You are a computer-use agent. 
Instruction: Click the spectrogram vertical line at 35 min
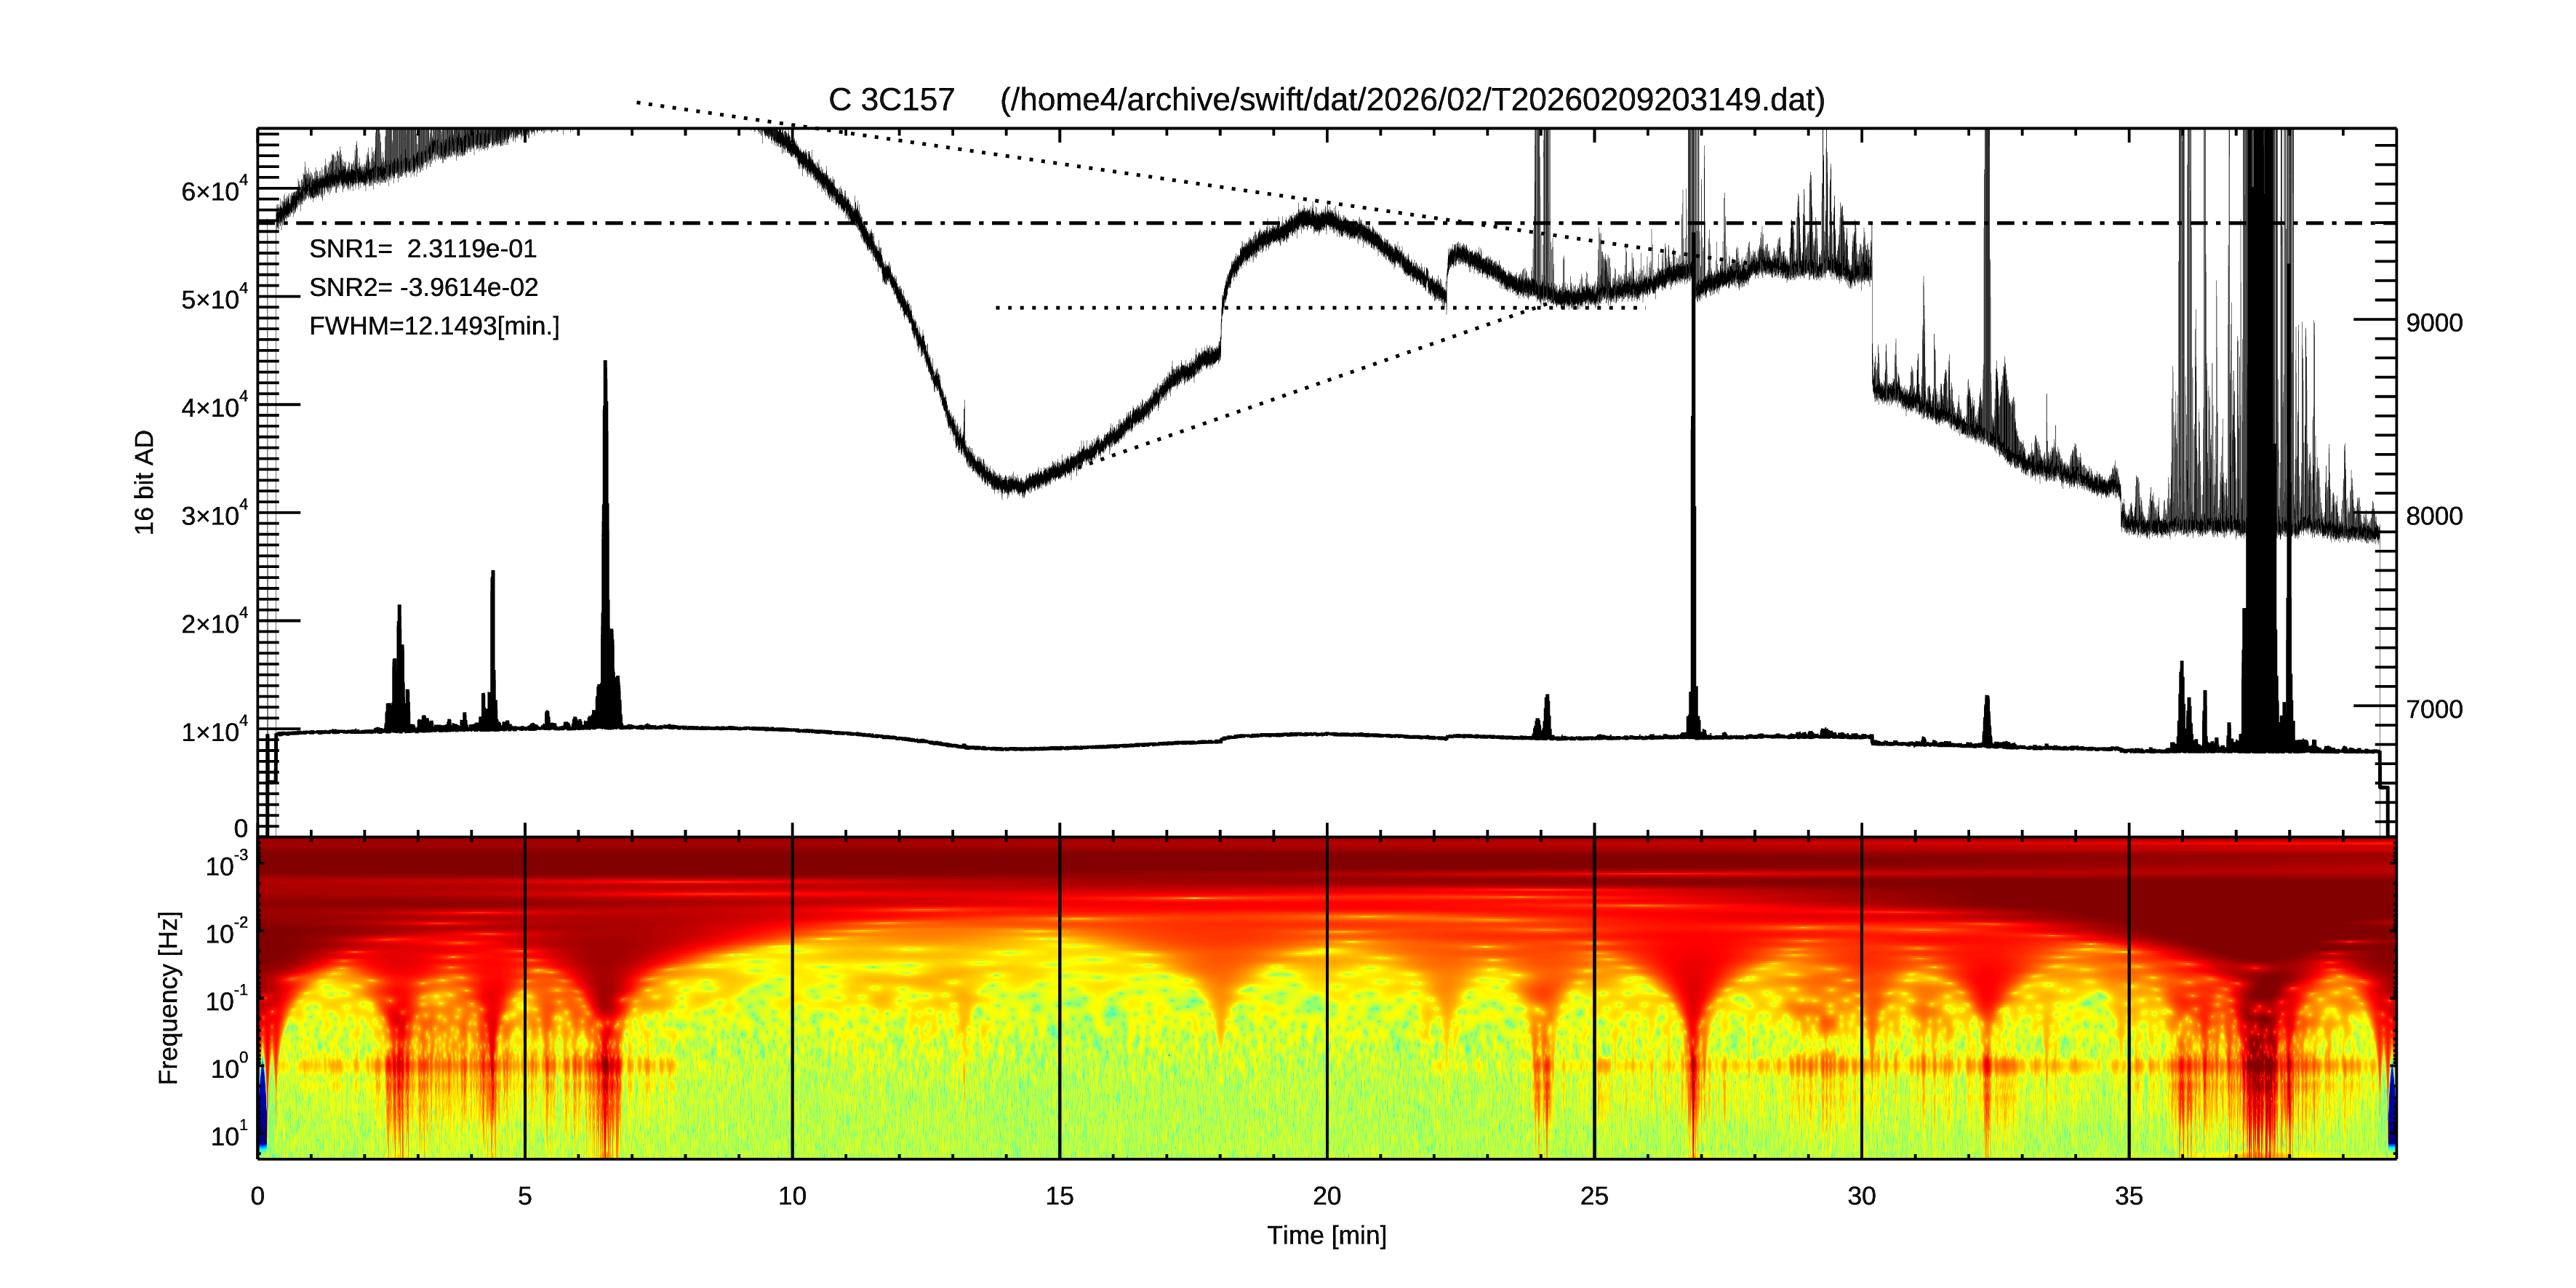[x=2129, y=1000]
